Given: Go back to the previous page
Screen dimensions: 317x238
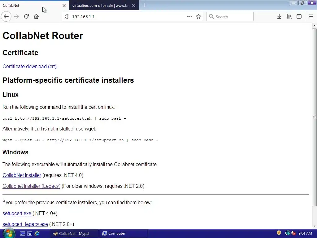Looking at the screenshot, I should click(6, 17).
